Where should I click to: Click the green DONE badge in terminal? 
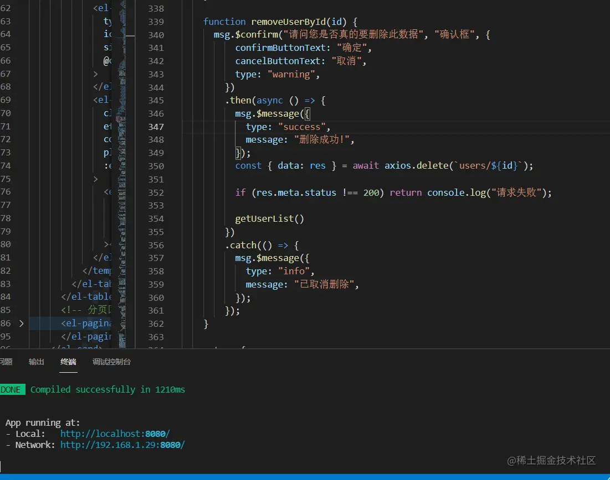coord(12,389)
